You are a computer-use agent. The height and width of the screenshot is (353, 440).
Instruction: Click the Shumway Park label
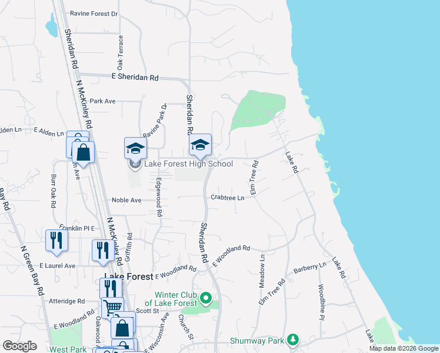click(x=256, y=341)
